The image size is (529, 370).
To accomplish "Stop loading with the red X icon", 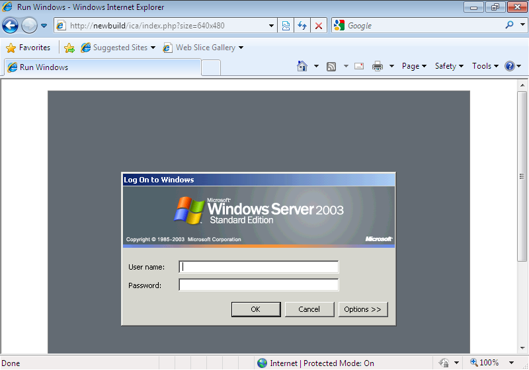I will 319,26.
